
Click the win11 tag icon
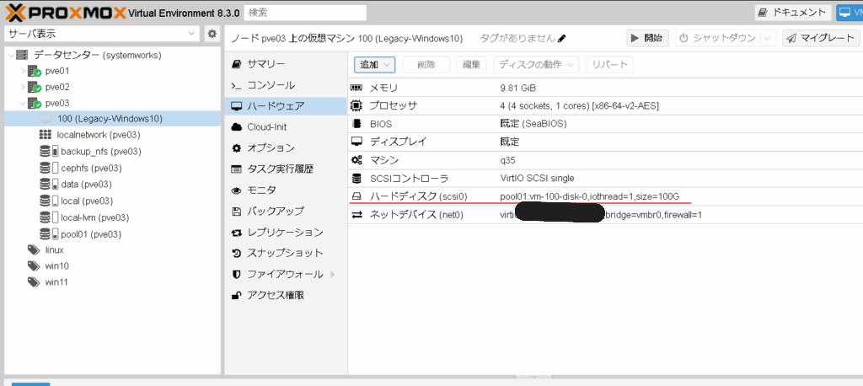click(x=34, y=282)
